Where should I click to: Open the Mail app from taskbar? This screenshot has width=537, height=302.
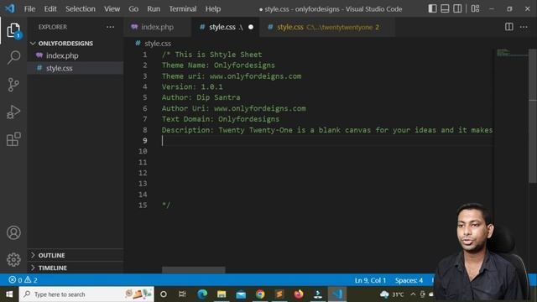[241, 294]
